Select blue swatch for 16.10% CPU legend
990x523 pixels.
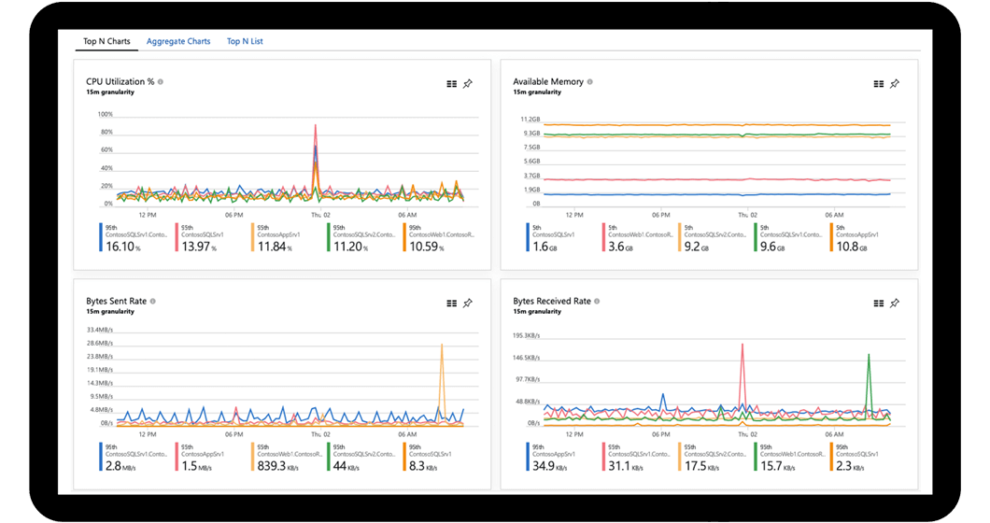[x=100, y=237]
